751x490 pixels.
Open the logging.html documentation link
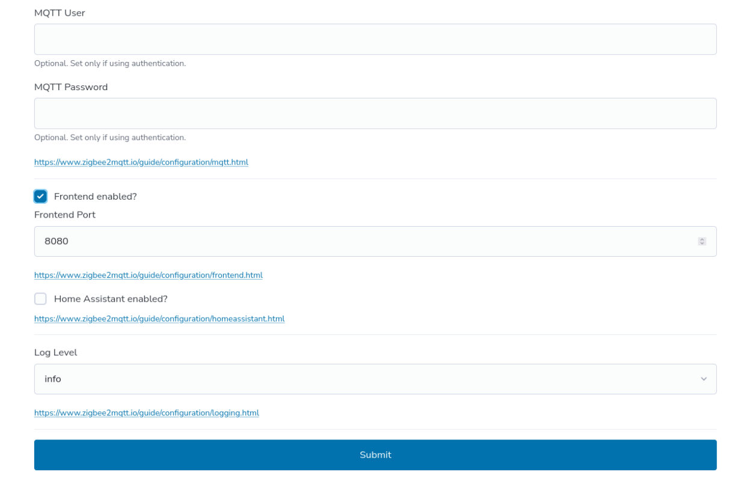click(x=147, y=412)
